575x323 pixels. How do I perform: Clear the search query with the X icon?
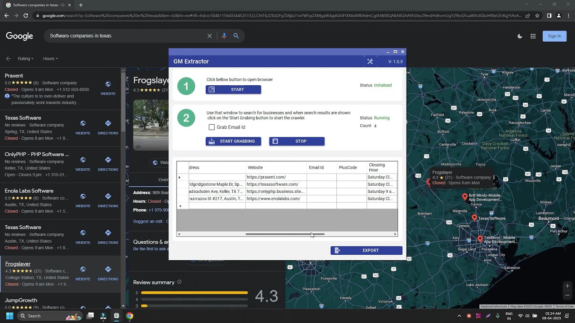209,35
